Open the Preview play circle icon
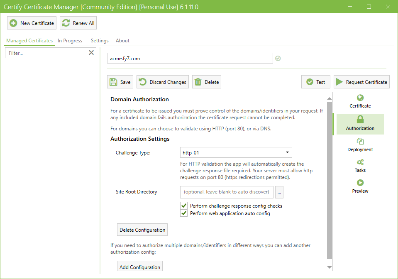Viewport: 398px width, 279px height. [360, 183]
